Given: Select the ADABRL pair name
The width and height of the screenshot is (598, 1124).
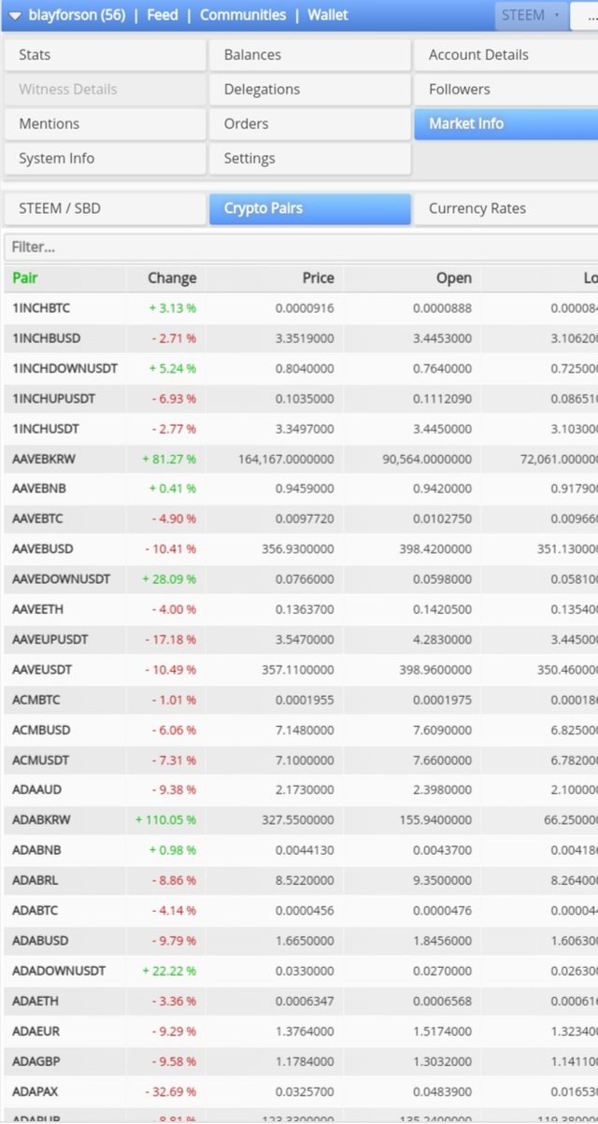Looking at the screenshot, I should [36, 880].
